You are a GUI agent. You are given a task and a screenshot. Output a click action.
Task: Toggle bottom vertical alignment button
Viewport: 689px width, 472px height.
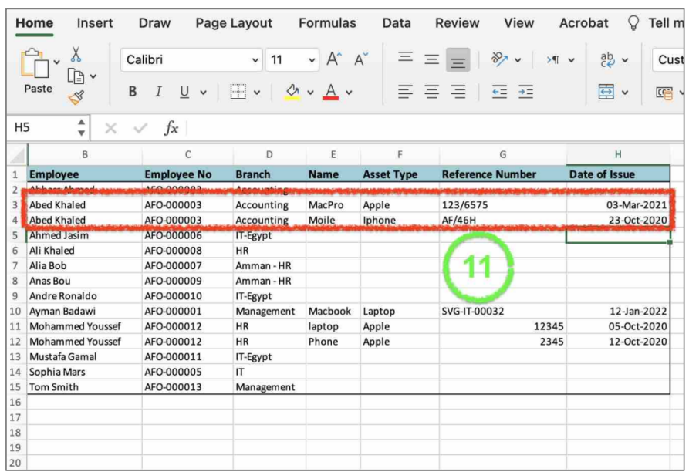458,59
